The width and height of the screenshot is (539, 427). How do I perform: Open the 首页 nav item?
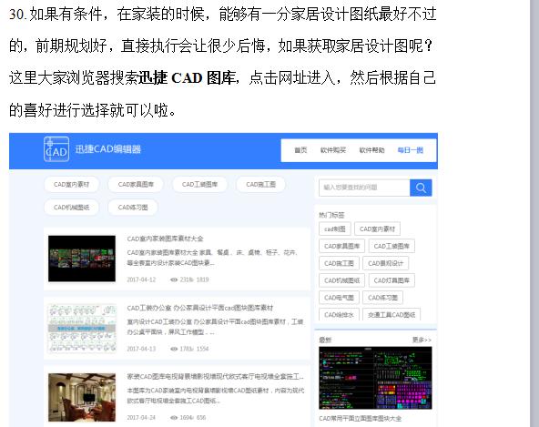(x=300, y=150)
